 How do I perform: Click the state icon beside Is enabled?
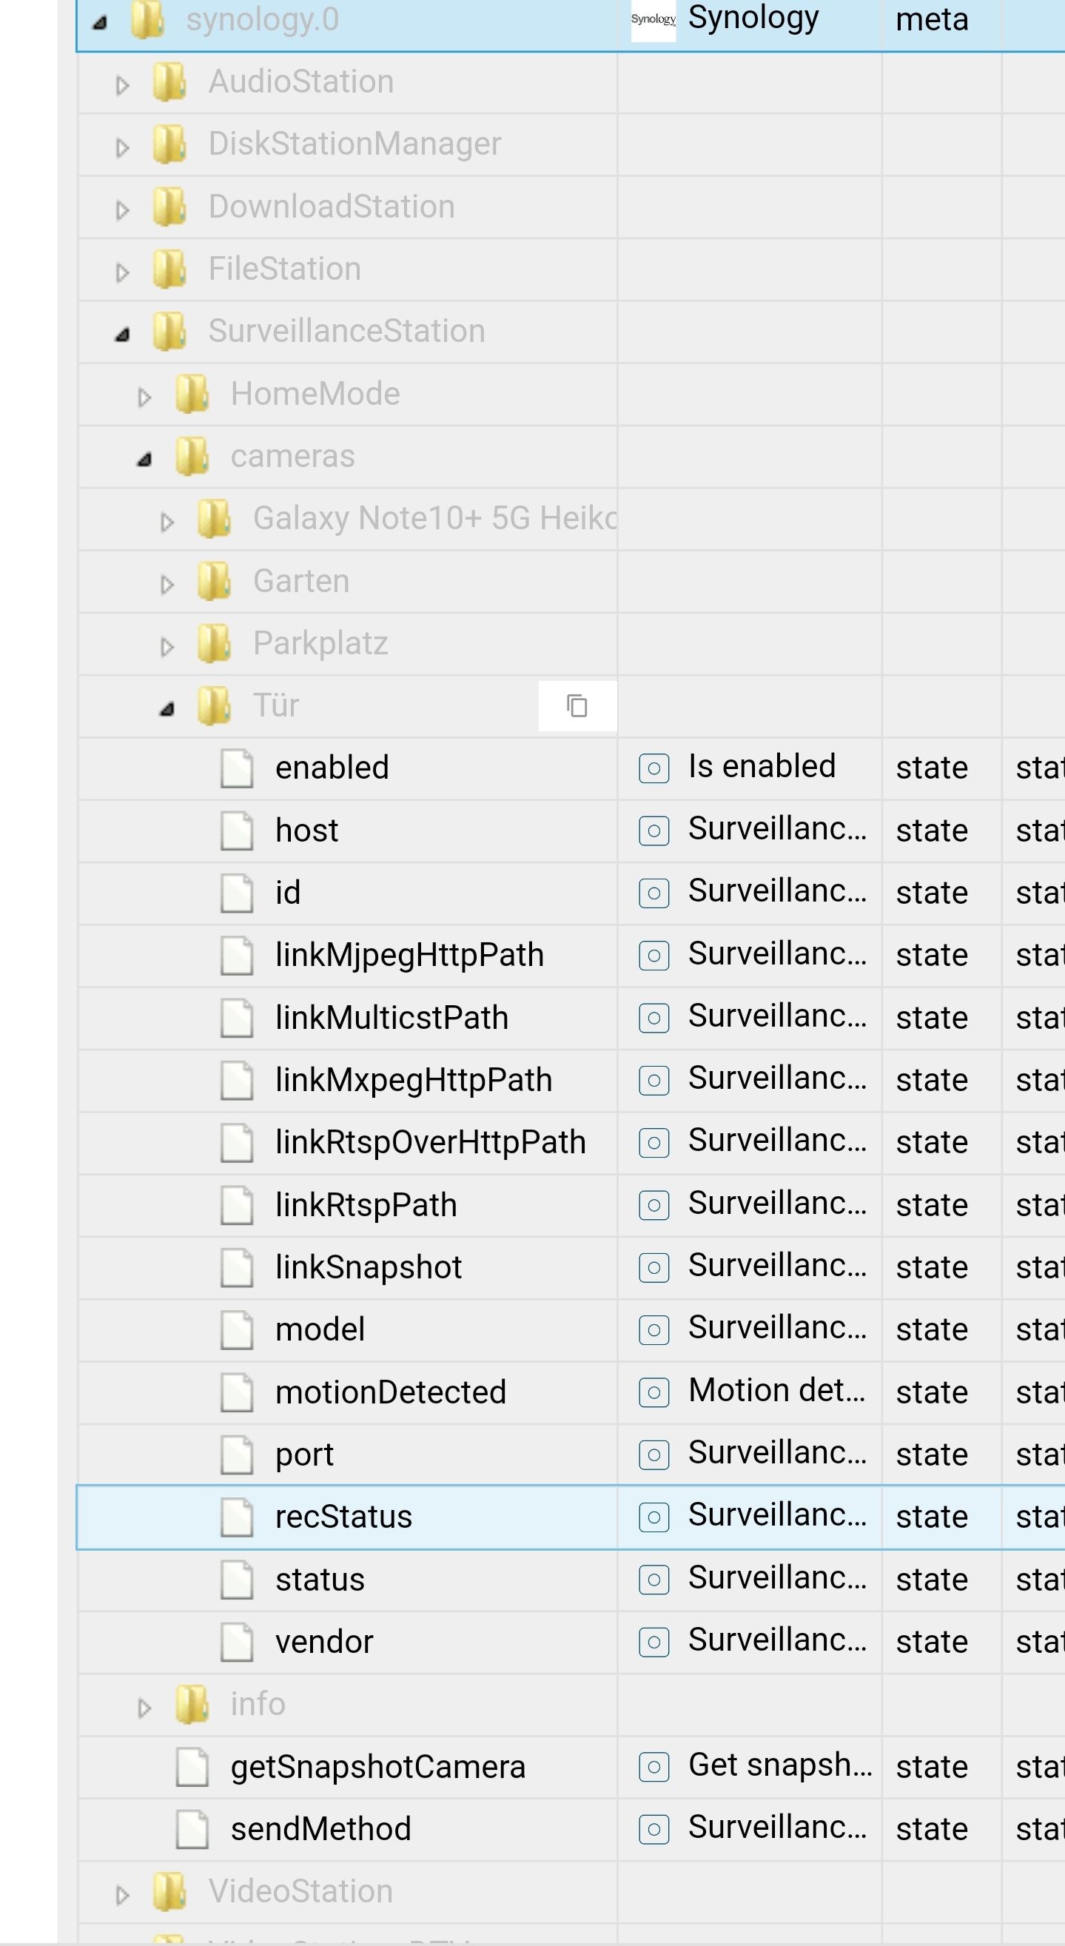click(x=654, y=769)
